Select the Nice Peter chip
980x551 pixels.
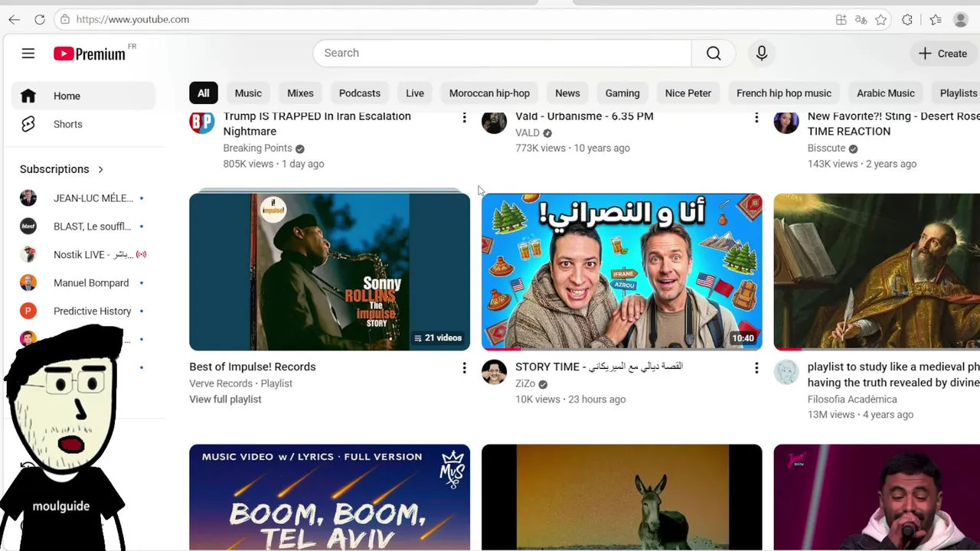(688, 93)
